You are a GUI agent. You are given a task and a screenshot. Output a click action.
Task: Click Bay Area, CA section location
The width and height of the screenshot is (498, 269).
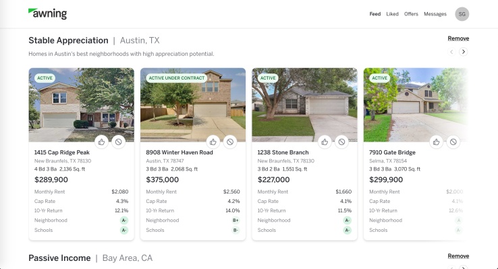click(x=128, y=258)
